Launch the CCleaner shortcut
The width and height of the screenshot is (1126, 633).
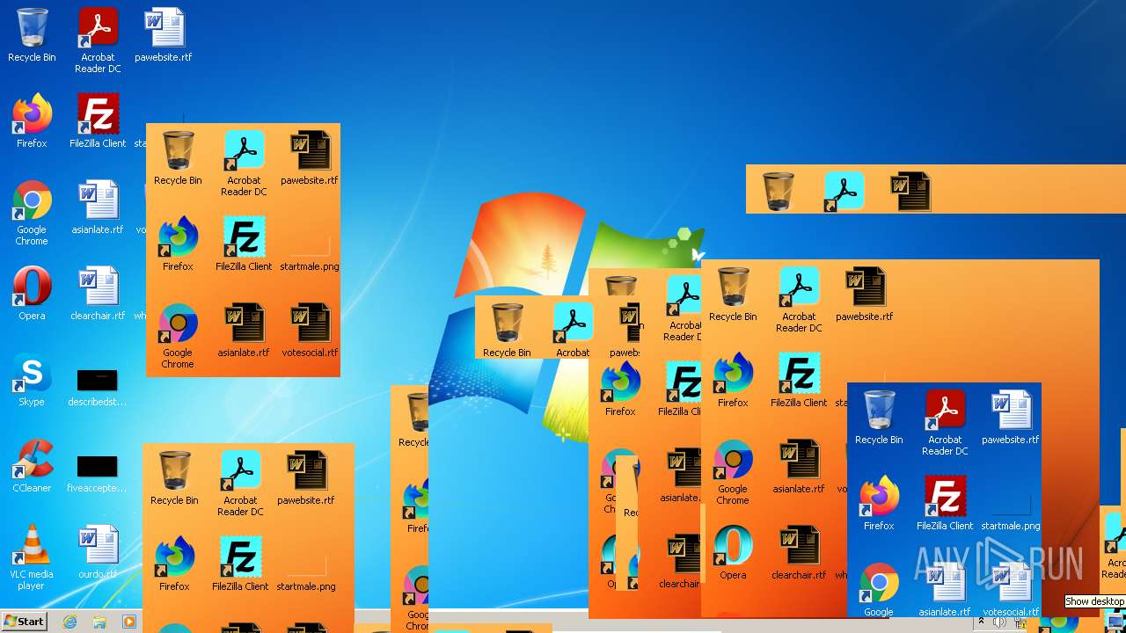(32, 467)
